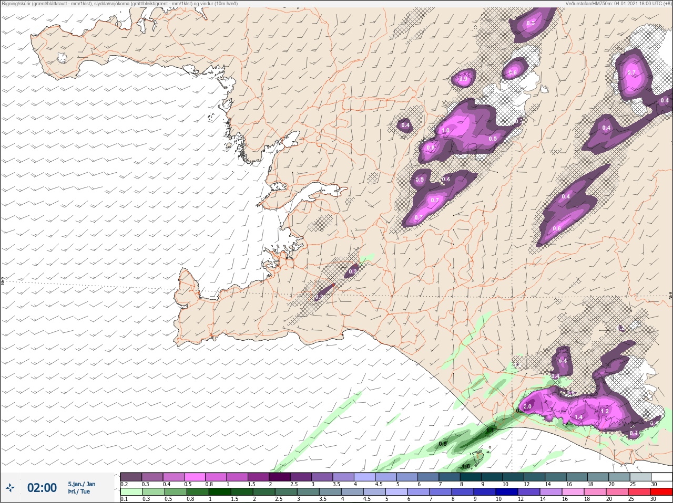Pick top legend swatch between 0.5 and 0.8
The height and width of the screenshot is (503, 673).
click(195, 476)
